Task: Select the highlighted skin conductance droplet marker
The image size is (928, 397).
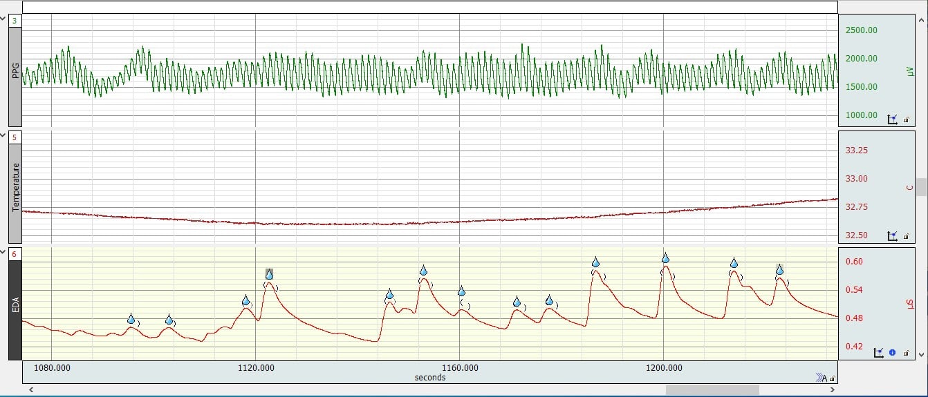Action: (x=270, y=275)
